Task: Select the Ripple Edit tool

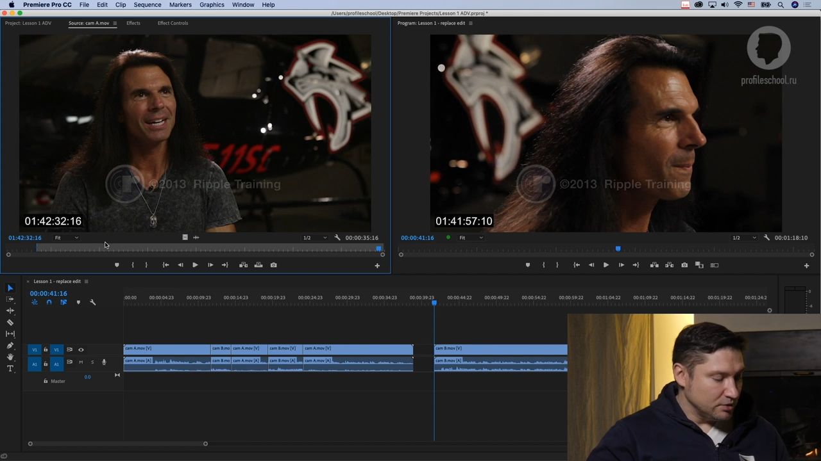Action: tap(10, 311)
